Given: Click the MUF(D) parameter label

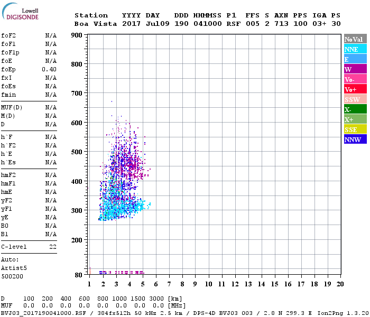Looking at the screenshot, I should click(x=12, y=108).
